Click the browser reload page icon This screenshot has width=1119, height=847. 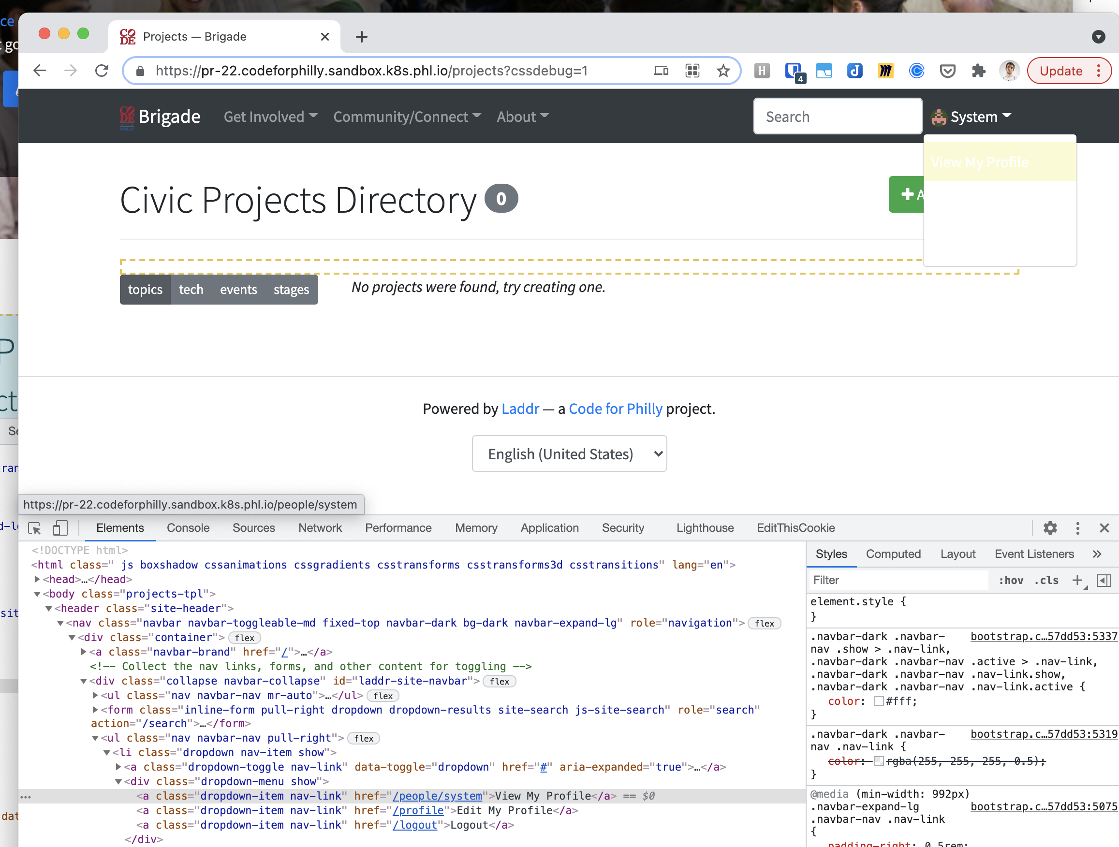[x=102, y=71]
